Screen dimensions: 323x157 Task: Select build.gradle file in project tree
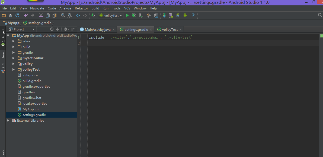click(x=32, y=81)
